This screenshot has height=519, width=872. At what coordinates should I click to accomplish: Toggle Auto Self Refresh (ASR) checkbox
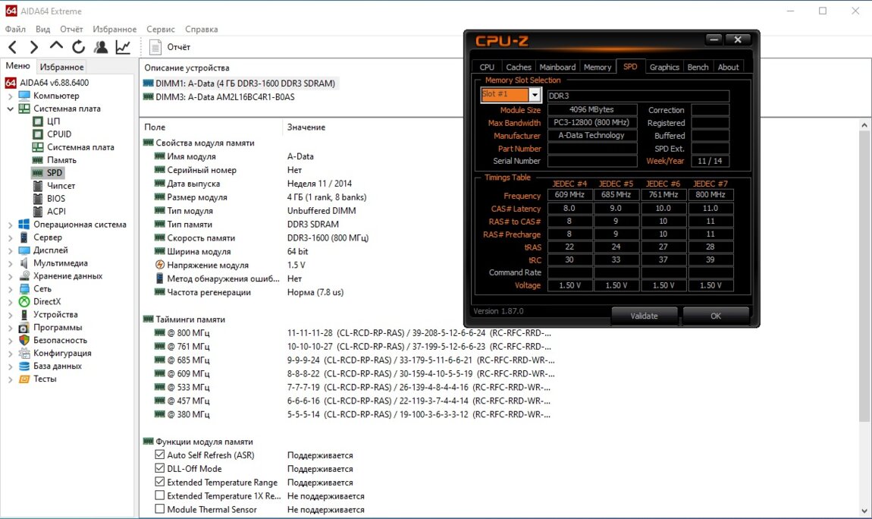(159, 455)
